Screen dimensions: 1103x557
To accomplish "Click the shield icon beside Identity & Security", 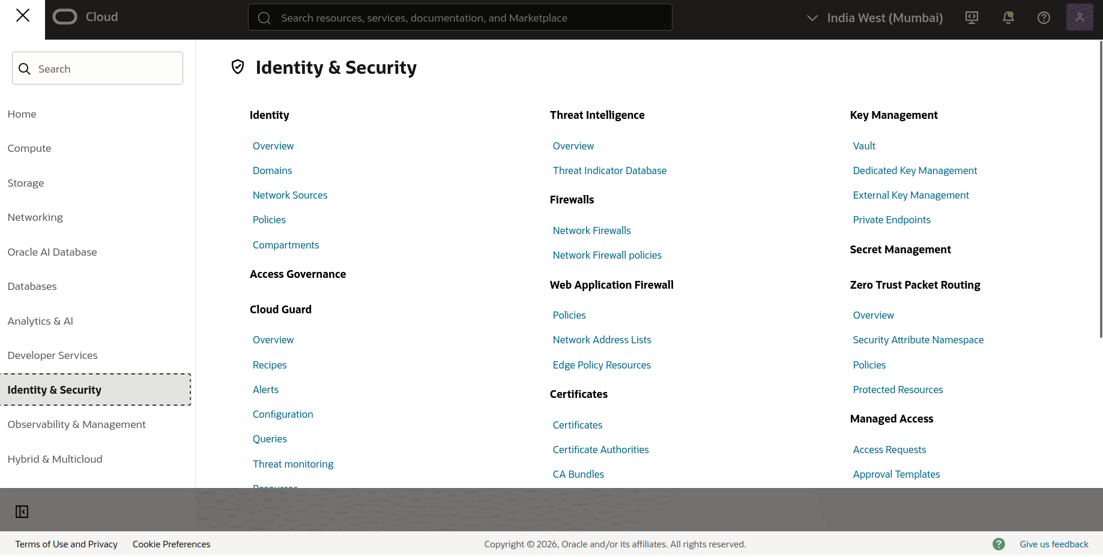I will click(x=238, y=67).
